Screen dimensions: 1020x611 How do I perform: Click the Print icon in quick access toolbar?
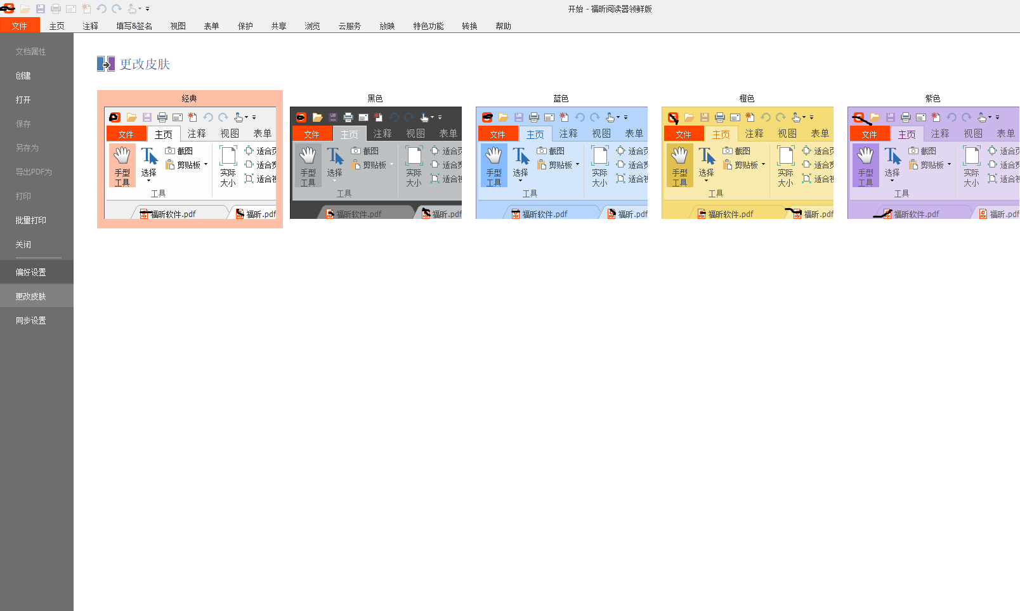point(56,9)
